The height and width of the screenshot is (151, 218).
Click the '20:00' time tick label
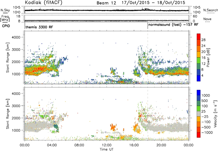click(x=161, y=145)
